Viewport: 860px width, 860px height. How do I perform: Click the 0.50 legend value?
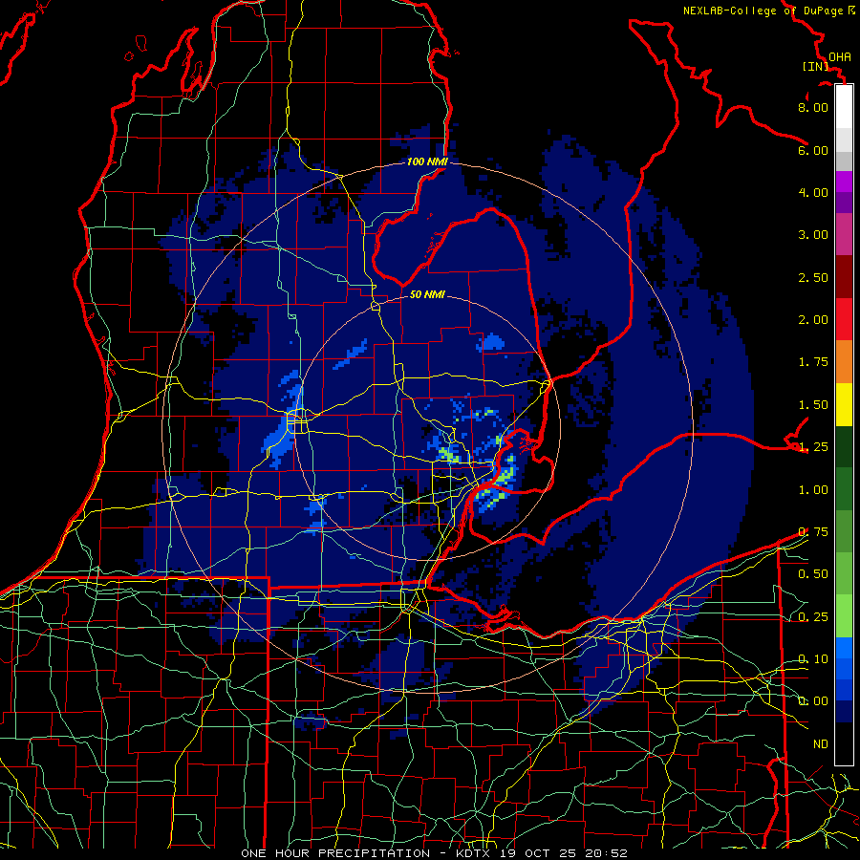(x=813, y=574)
